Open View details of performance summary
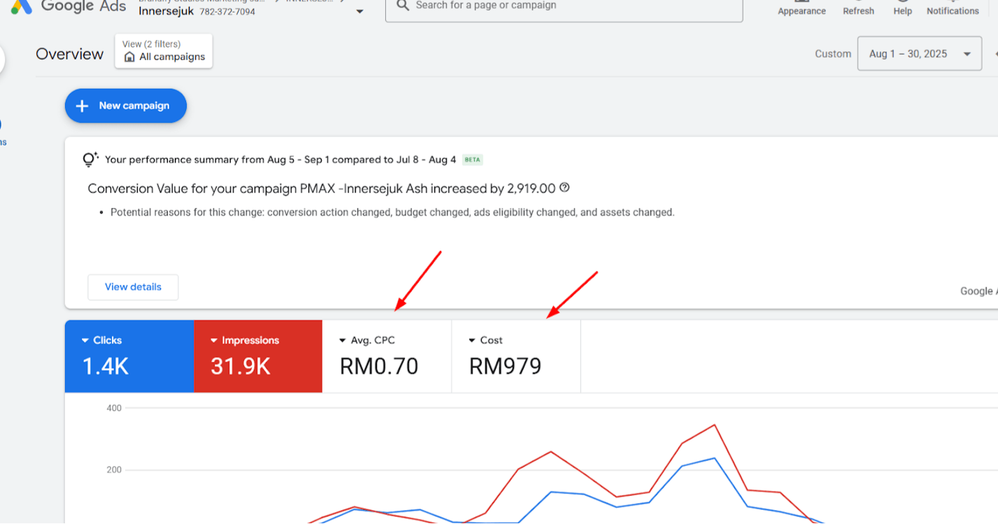 click(133, 287)
